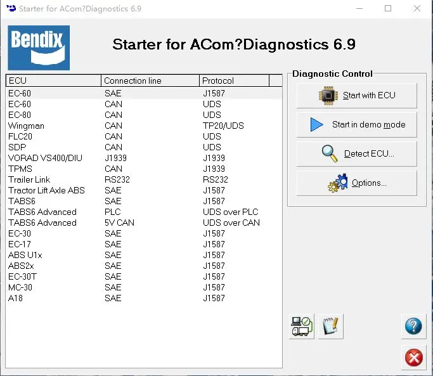Image resolution: width=433 pixels, height=376 pixels.
Task: Sort by the Connection line column header
Action: 150,81
